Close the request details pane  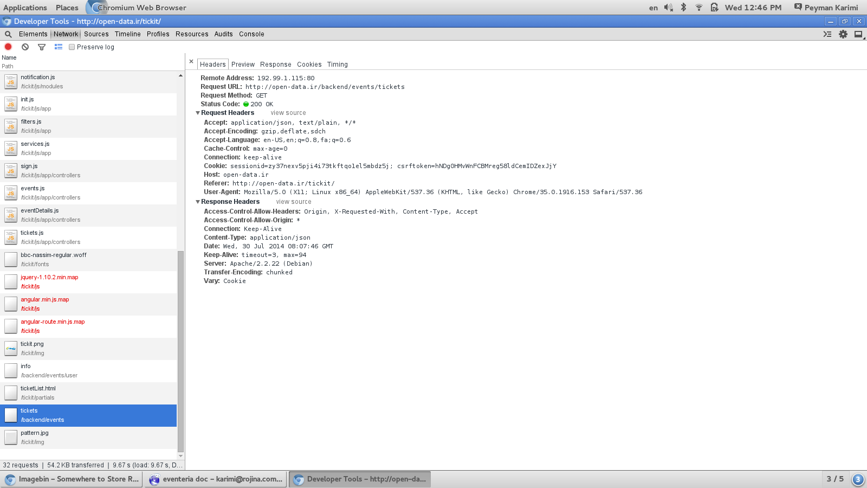click(191, 62)
